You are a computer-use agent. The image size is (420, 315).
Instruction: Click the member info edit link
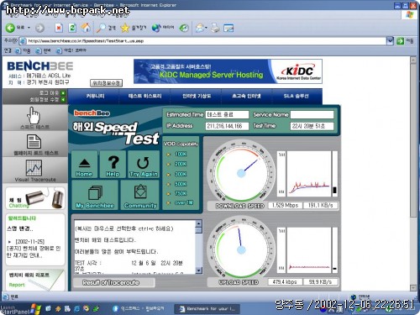48,99
